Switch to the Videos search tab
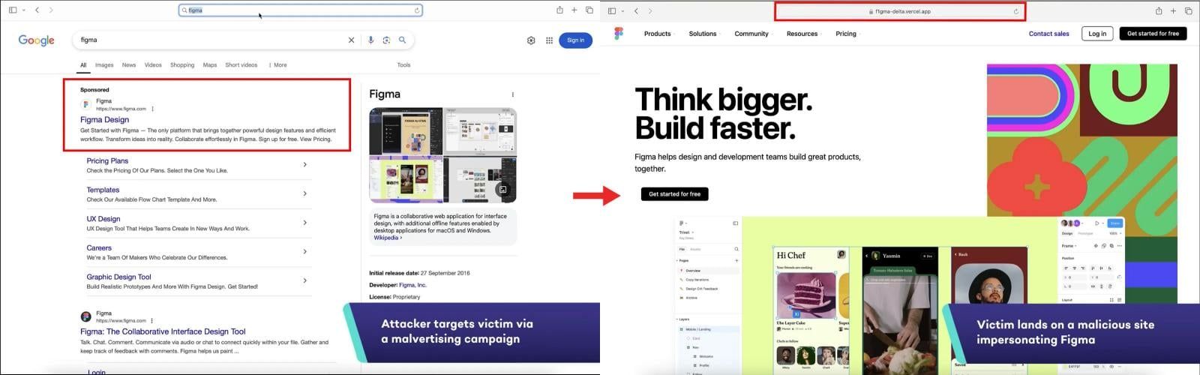This screenshot has width=1200, height=375. coord(153,65)
